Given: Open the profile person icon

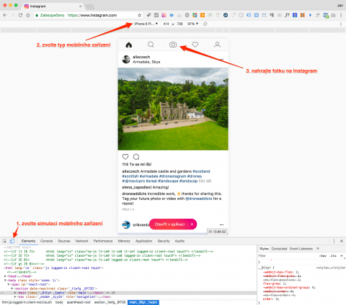Looking at the screenshot, I should tap(217, 45).
